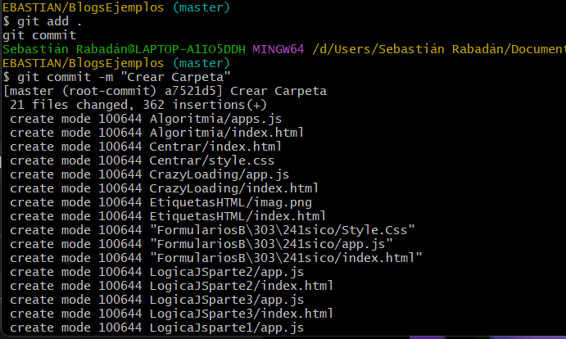Click the "git add ." command line
Image resolution: width=566 pixels, height=339 pixels.
(43, 21)
